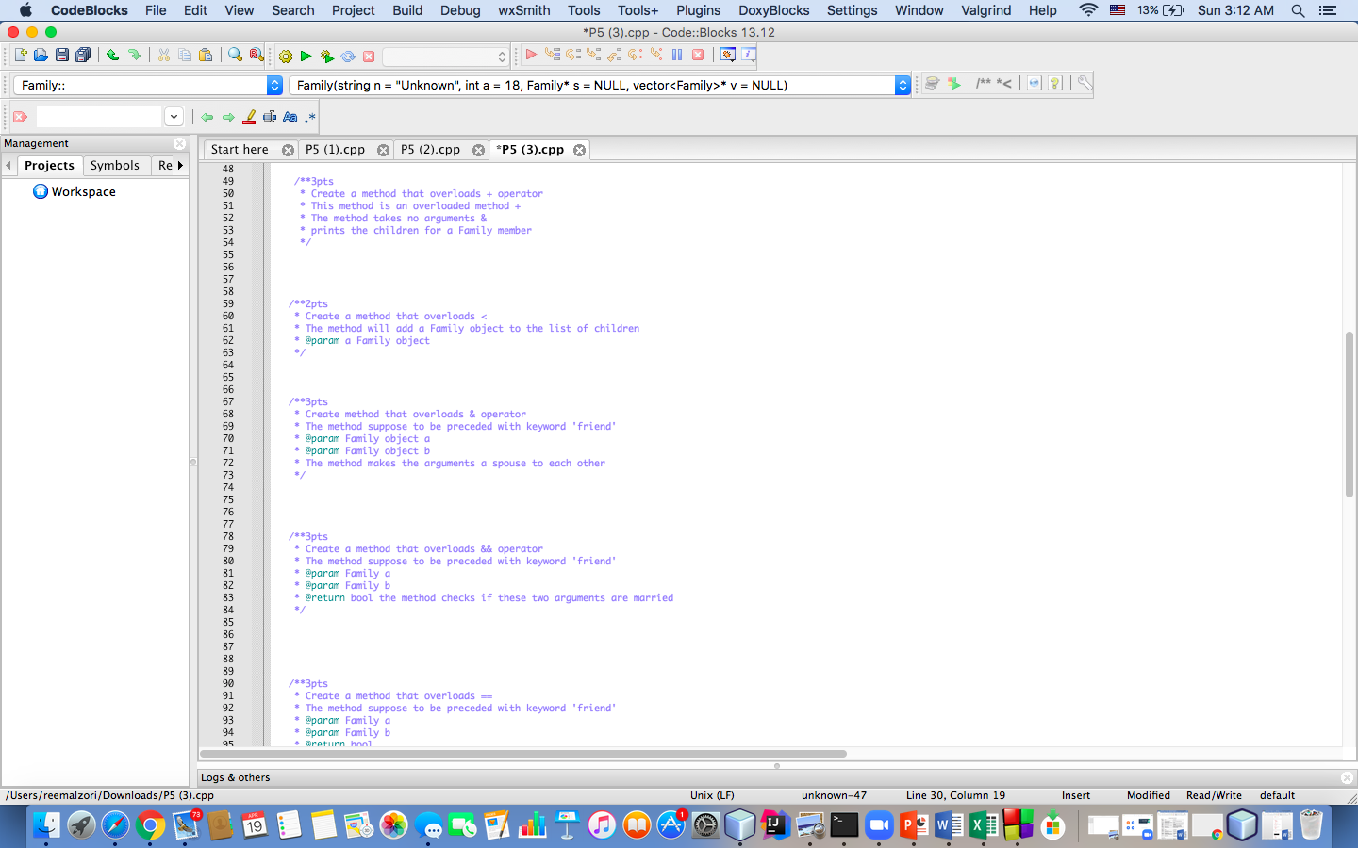Screen dimensions: 1358x848
Task: Enable regular expressions in incremental search
Action: coord(309,117)
